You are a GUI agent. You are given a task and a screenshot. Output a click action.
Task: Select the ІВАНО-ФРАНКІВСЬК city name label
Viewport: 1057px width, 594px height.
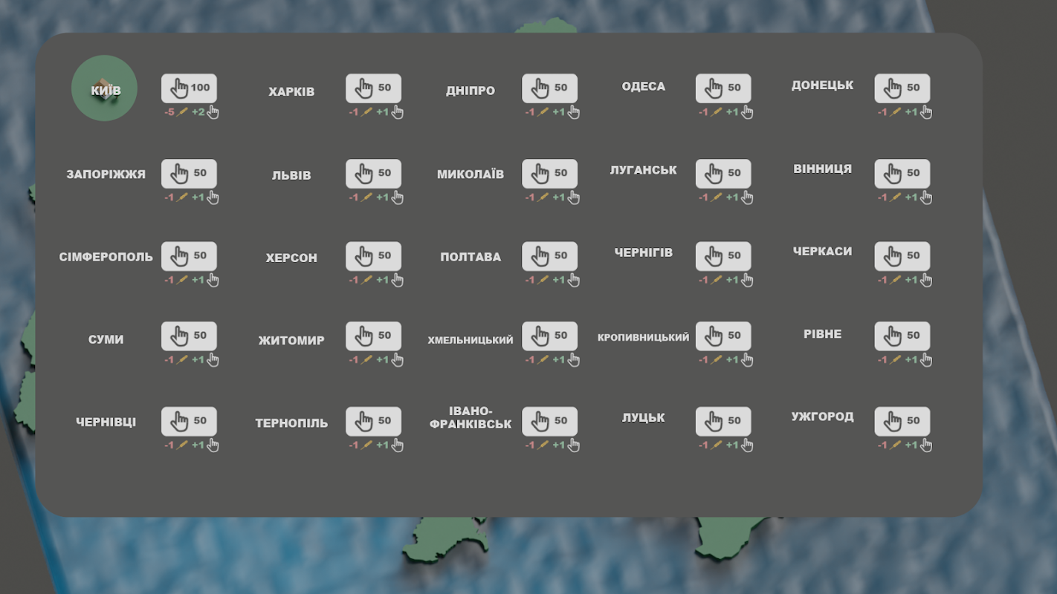[x=471, y=418]
